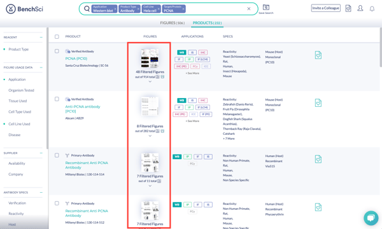Open the Tissue Used filter
Viewport: 382px width, 229px height.
(x=18, y=101)
